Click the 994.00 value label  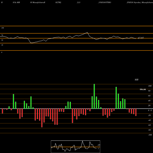(x=143, y=90)
